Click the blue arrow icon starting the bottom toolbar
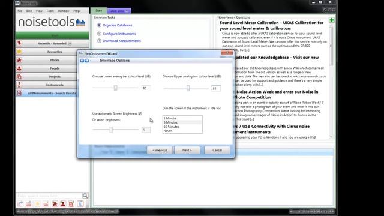This screenshot has width=384, height=216. click(x=20, y=204)
